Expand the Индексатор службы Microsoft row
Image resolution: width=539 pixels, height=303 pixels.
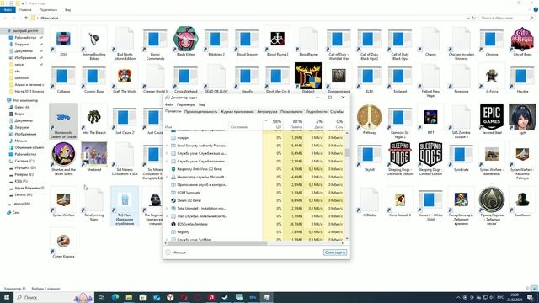[167, 177]
